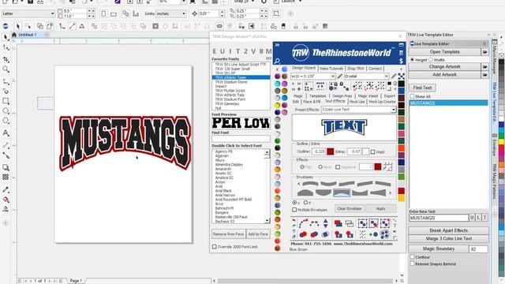Toggle the Negative checkbox in Effects
Image resolution: width=505 pixels, height=284 pixels.
338,167
